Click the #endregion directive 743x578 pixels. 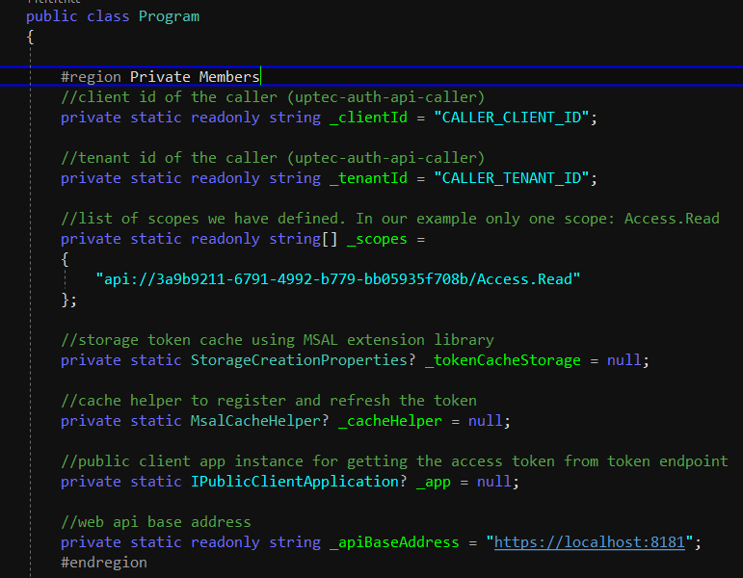104,562
